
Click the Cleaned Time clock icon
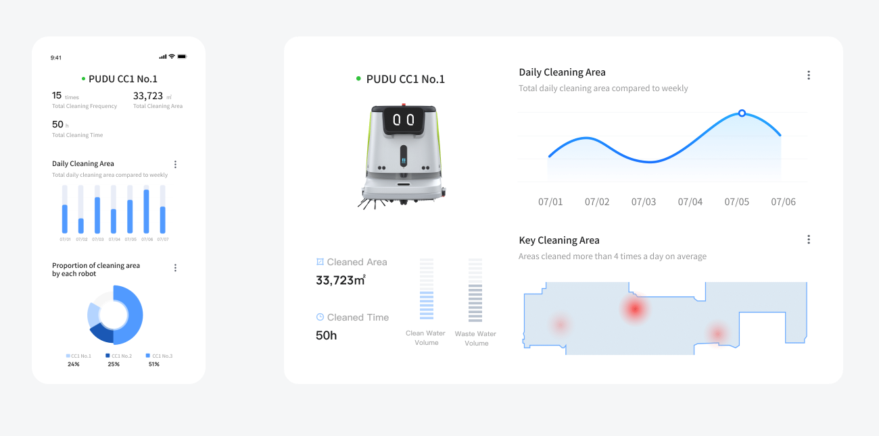click(320, 317)
